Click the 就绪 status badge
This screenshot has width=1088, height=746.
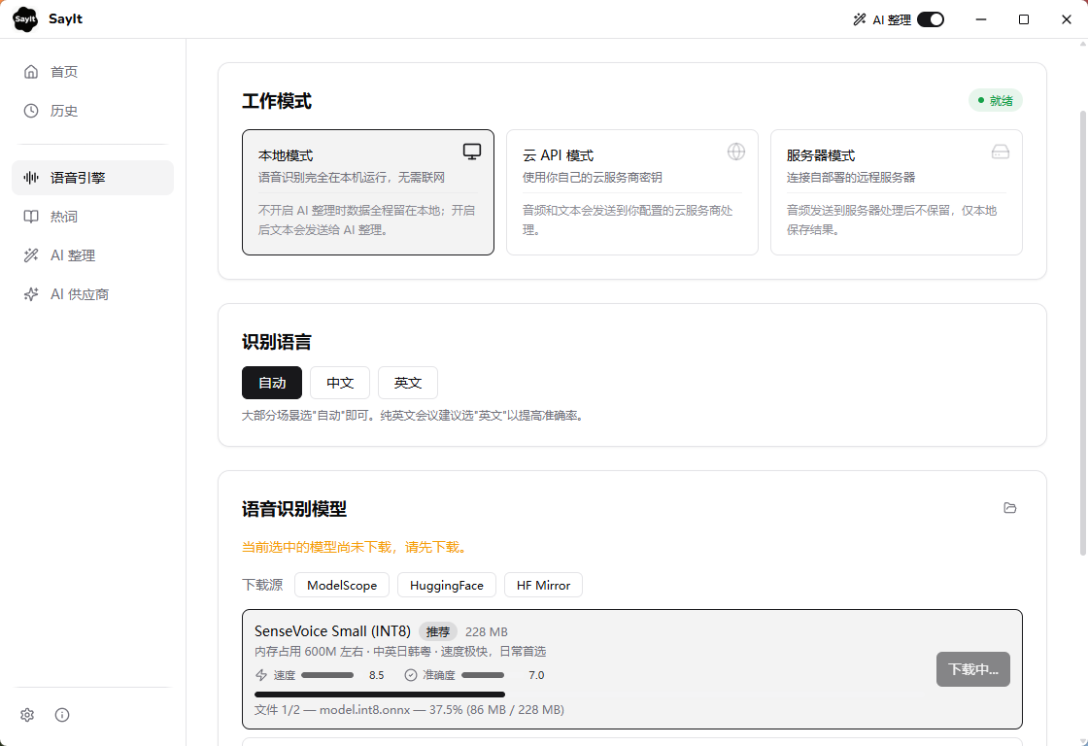995,101
